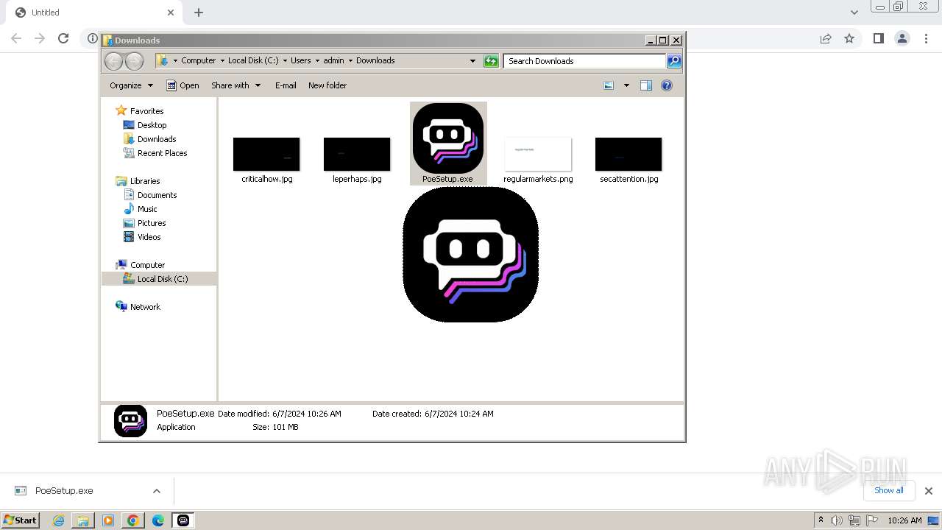Select Local Disk (C:) in tree
942x530 pixels.
pos(162,279)
